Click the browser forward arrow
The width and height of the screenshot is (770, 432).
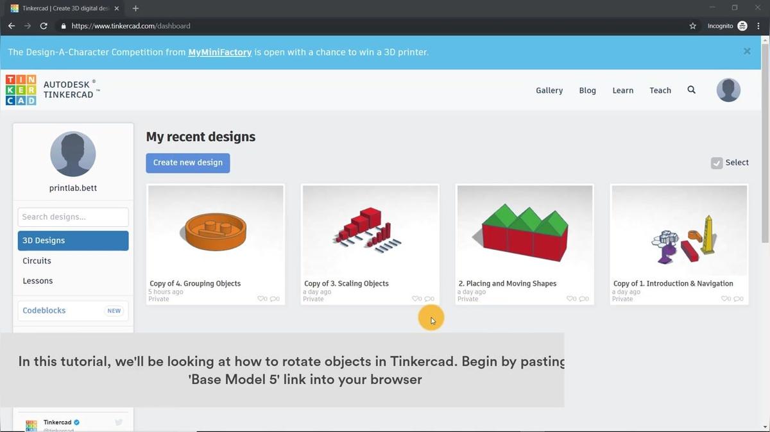[28, 26]
